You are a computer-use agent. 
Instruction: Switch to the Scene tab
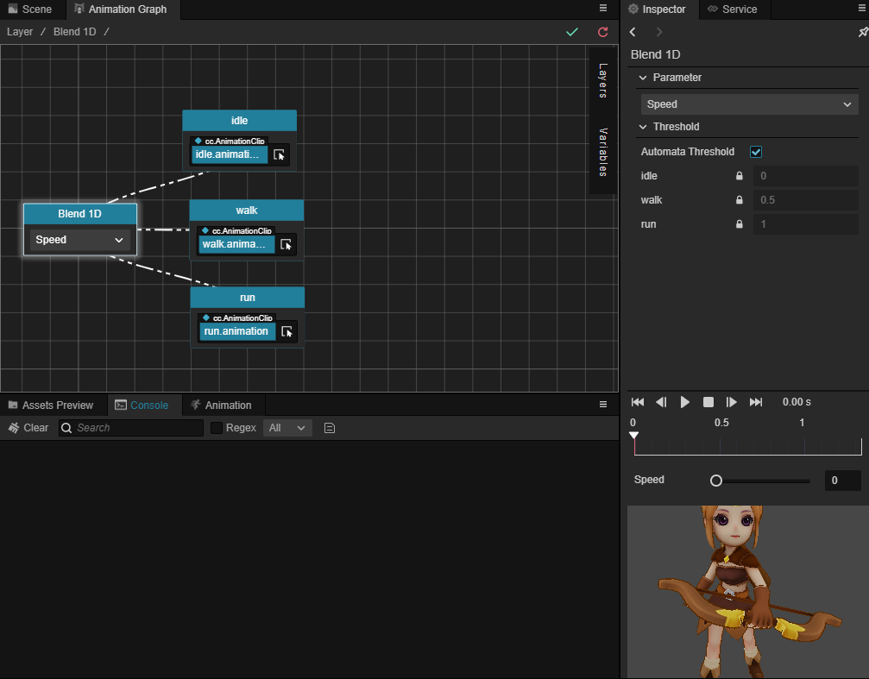tap(31, 9)
